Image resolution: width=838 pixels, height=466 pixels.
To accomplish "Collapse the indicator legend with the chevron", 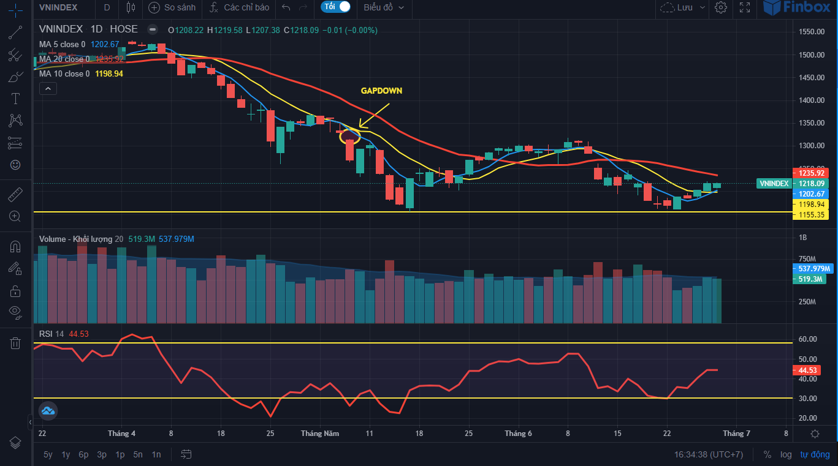I will [48, 89].
